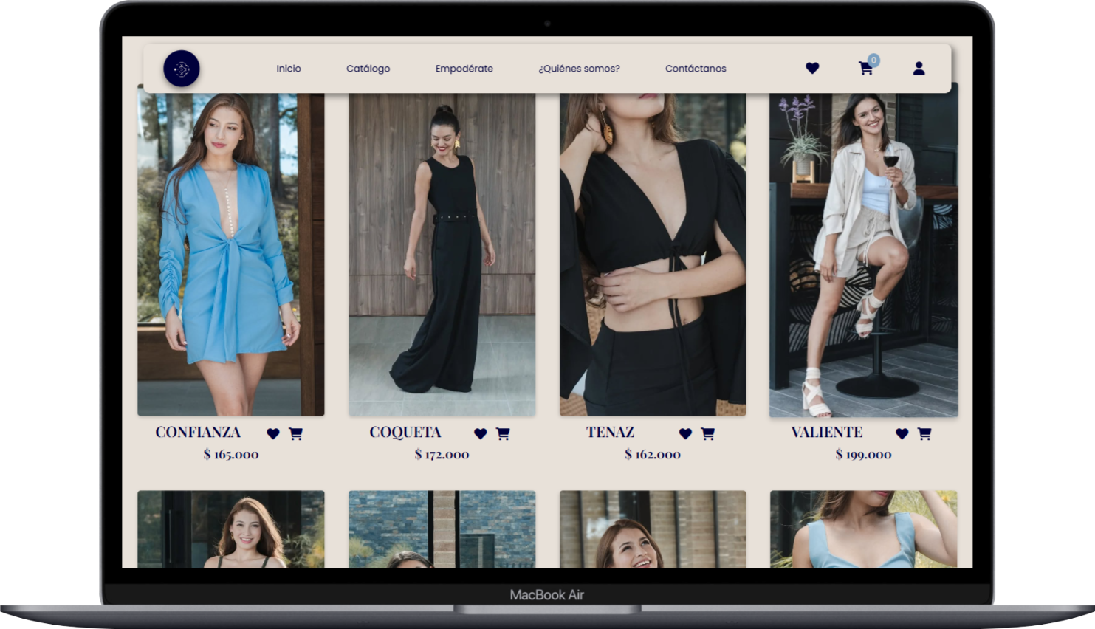Add VALIENTE to the shopping cart
This screenshot has width=1095, height=629.
click(924, 434)
